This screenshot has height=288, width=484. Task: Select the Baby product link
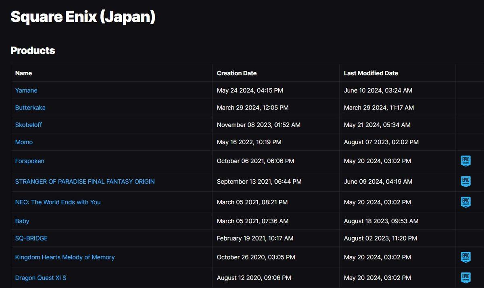point(22,221)
